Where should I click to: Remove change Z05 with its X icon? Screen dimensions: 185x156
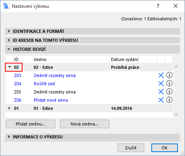(x=161, y=92)
